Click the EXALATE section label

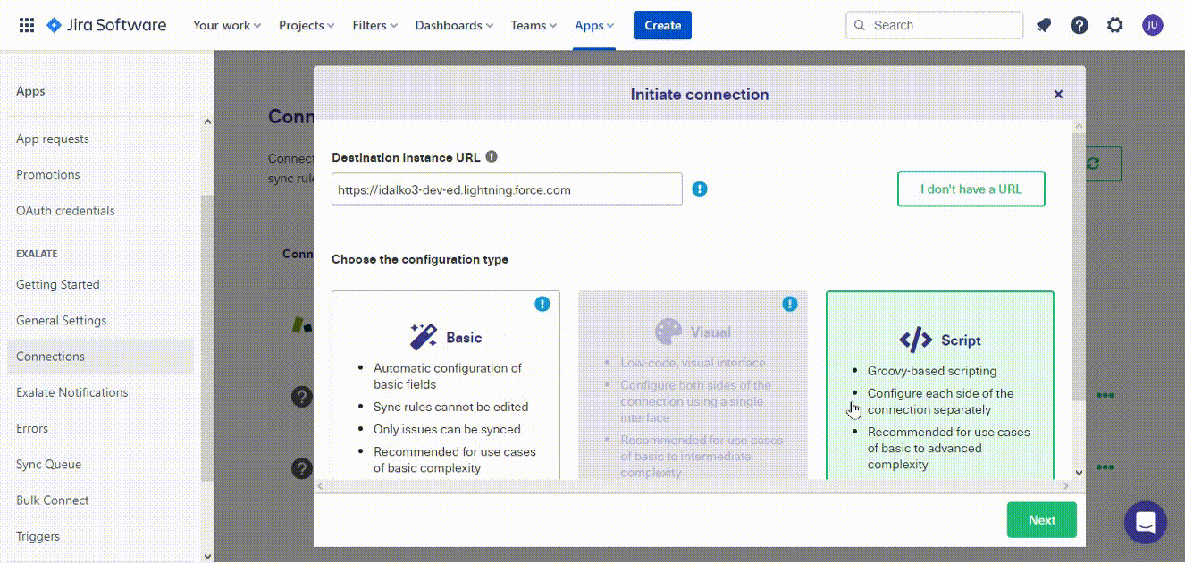[37, 254]
